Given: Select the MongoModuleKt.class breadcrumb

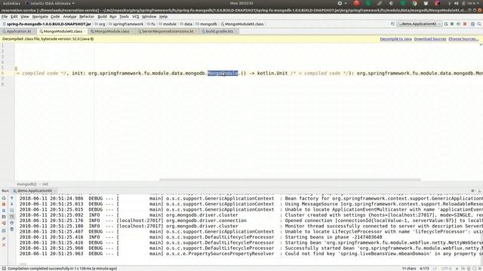Looking at the screenshot, I should (x=242, y=24).
